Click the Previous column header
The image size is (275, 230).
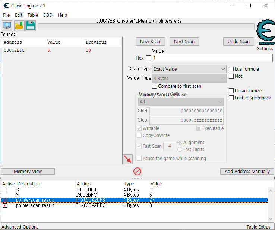pos(102,42)
